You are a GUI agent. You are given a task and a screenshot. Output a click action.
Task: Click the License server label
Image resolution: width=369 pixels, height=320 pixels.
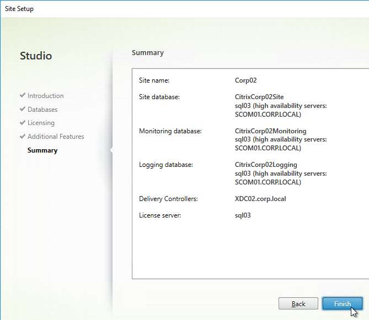(160, 215)
